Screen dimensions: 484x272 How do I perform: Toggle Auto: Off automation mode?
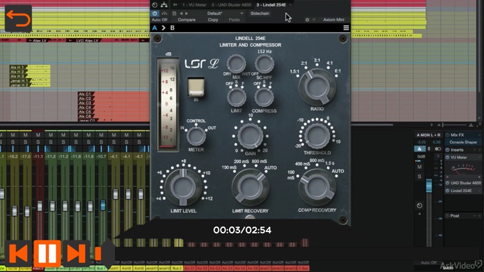click(159, 20)
